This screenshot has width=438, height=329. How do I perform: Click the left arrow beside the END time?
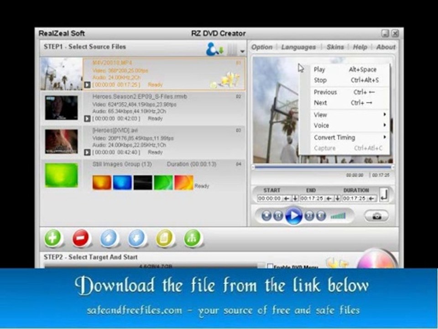pyautogui.click(x=329, y=199)
